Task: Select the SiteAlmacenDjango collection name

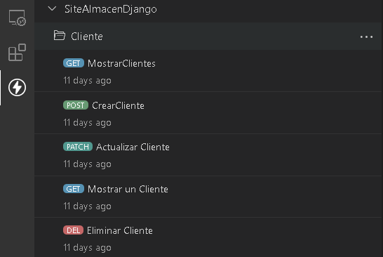Action: pos(111,9)
